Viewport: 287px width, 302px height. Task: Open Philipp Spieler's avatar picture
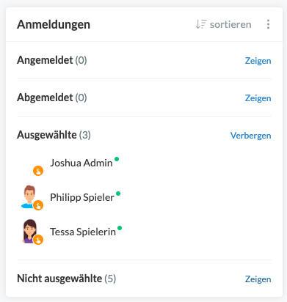[29, 196]
